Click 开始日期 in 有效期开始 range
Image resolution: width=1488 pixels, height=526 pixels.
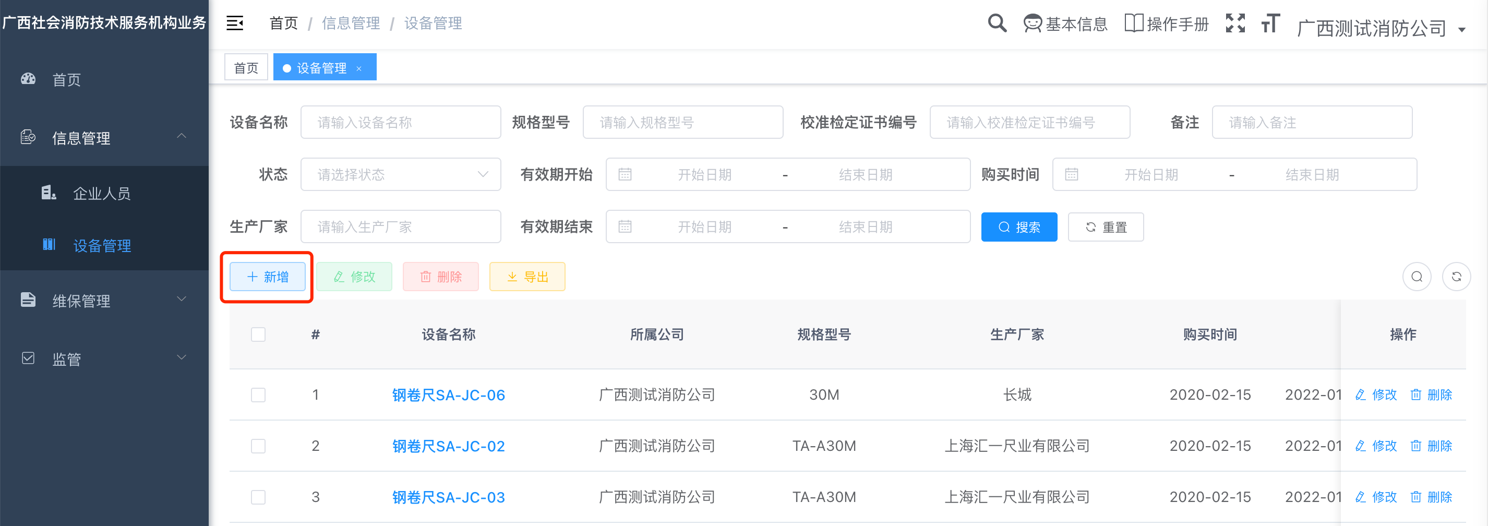[705, 175]
